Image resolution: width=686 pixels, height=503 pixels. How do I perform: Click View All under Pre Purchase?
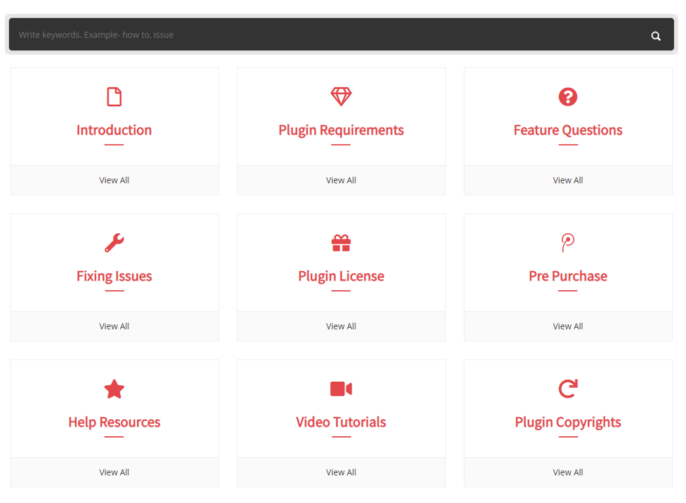pos(568,326)
